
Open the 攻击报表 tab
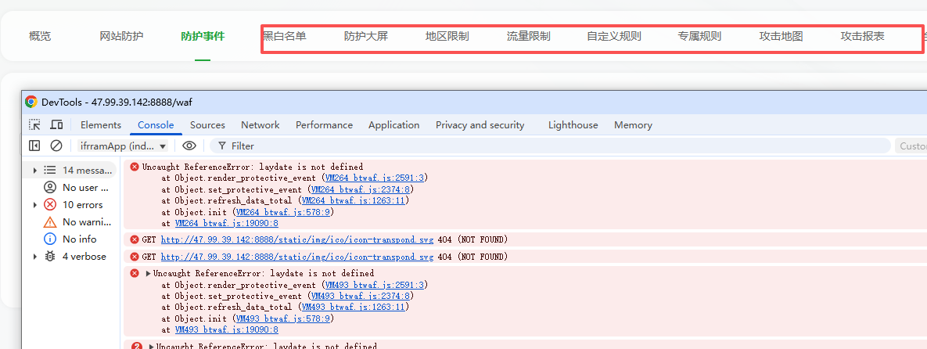coord(863,36)
